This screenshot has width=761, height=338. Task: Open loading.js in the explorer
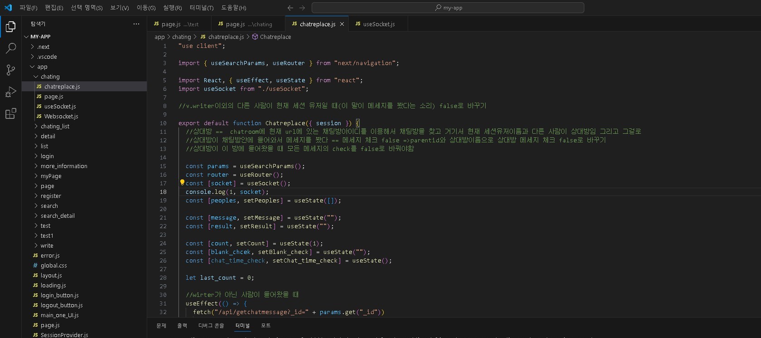pos(84,285)
